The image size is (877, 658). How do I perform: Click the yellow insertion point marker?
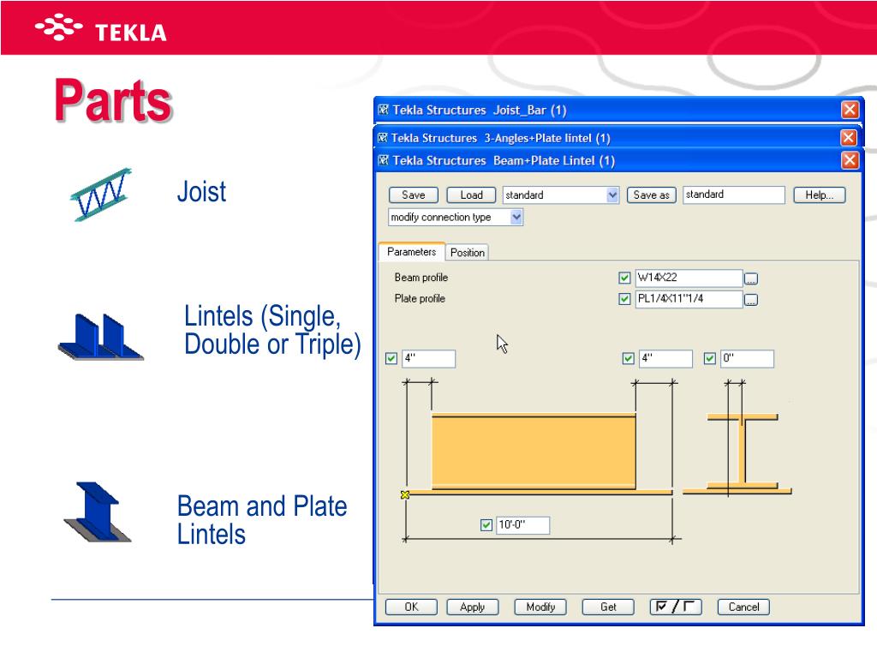[405, 494]
